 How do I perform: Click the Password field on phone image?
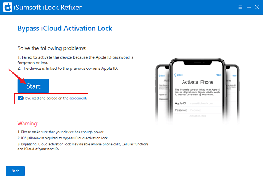pyautogui.click(x=203, y=110)
